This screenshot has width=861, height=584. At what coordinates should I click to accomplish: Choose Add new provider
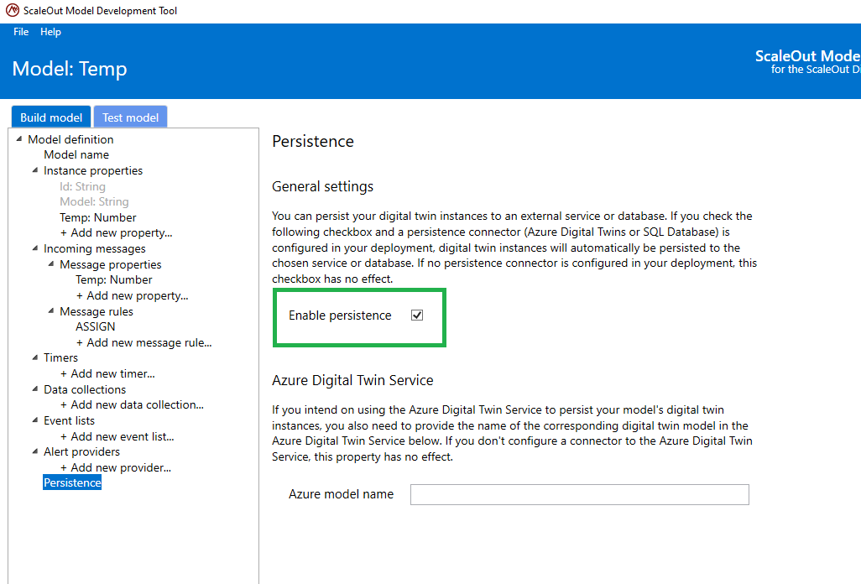(115, 467)
